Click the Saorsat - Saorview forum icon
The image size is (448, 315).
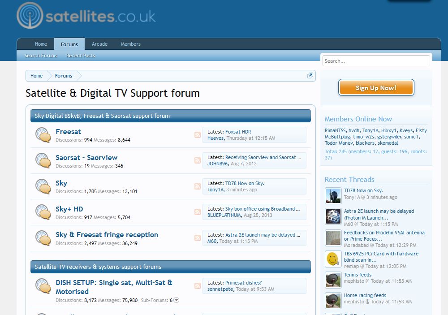[43, 161]
